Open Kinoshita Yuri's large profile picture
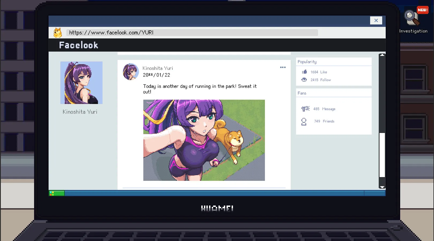Image resolution: width=434 pixels, height=241 pixels. 81,83
